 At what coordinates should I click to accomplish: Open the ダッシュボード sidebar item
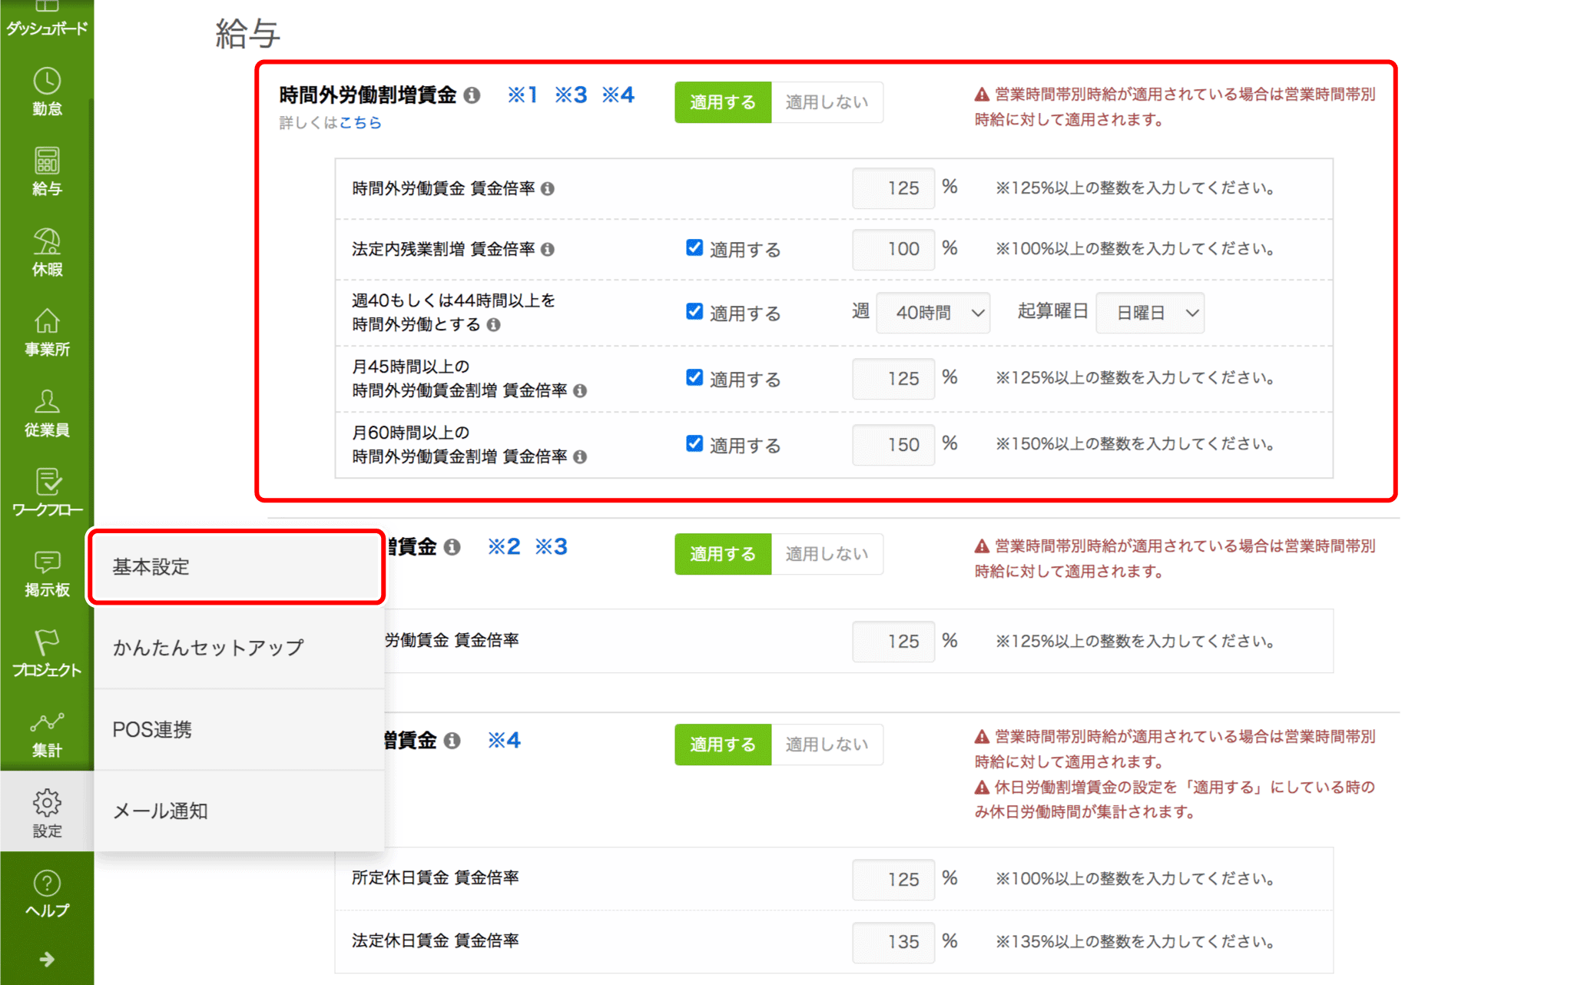pos(47,20)
